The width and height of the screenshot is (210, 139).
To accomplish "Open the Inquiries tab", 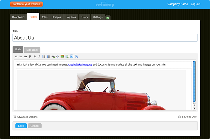I will [71, 17].
